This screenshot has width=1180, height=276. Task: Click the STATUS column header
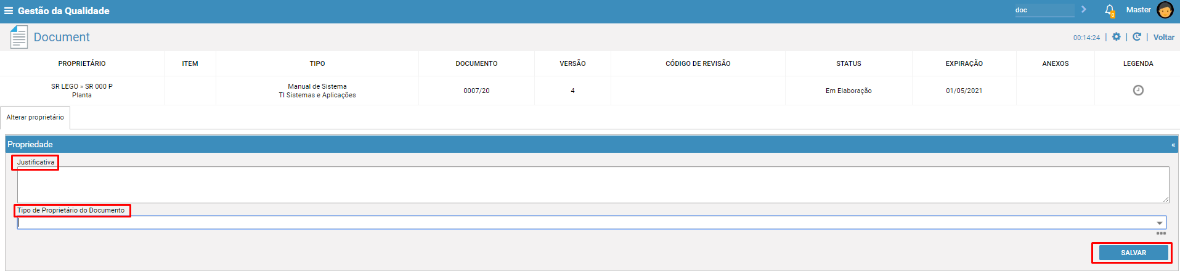[848, 63]
